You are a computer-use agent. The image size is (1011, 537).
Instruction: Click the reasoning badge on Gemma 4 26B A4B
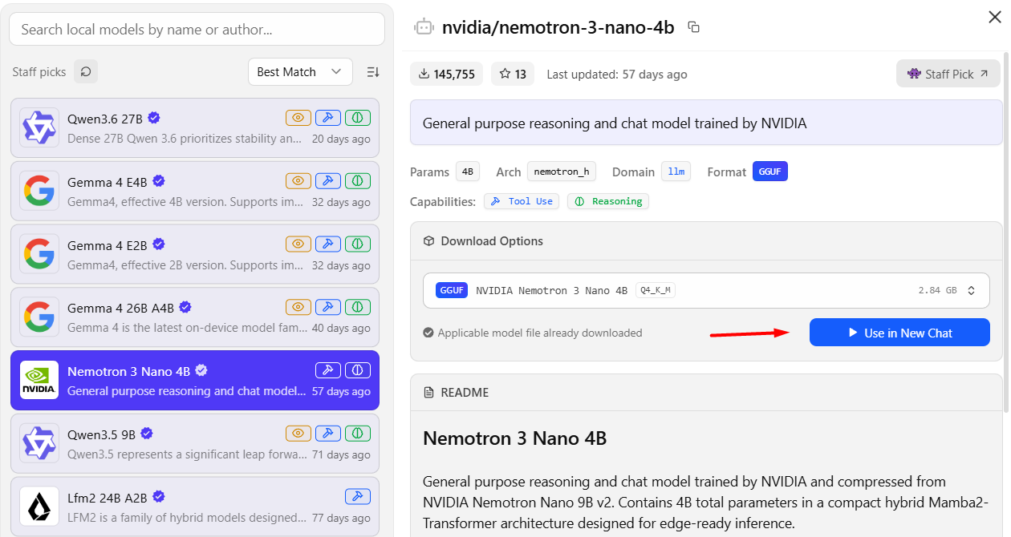[x=358, y=307]
